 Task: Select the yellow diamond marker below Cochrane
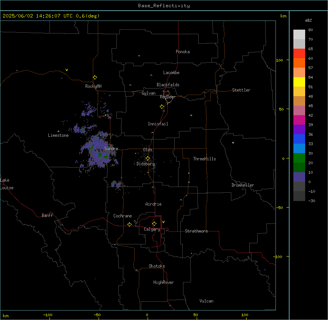point(129,224)
